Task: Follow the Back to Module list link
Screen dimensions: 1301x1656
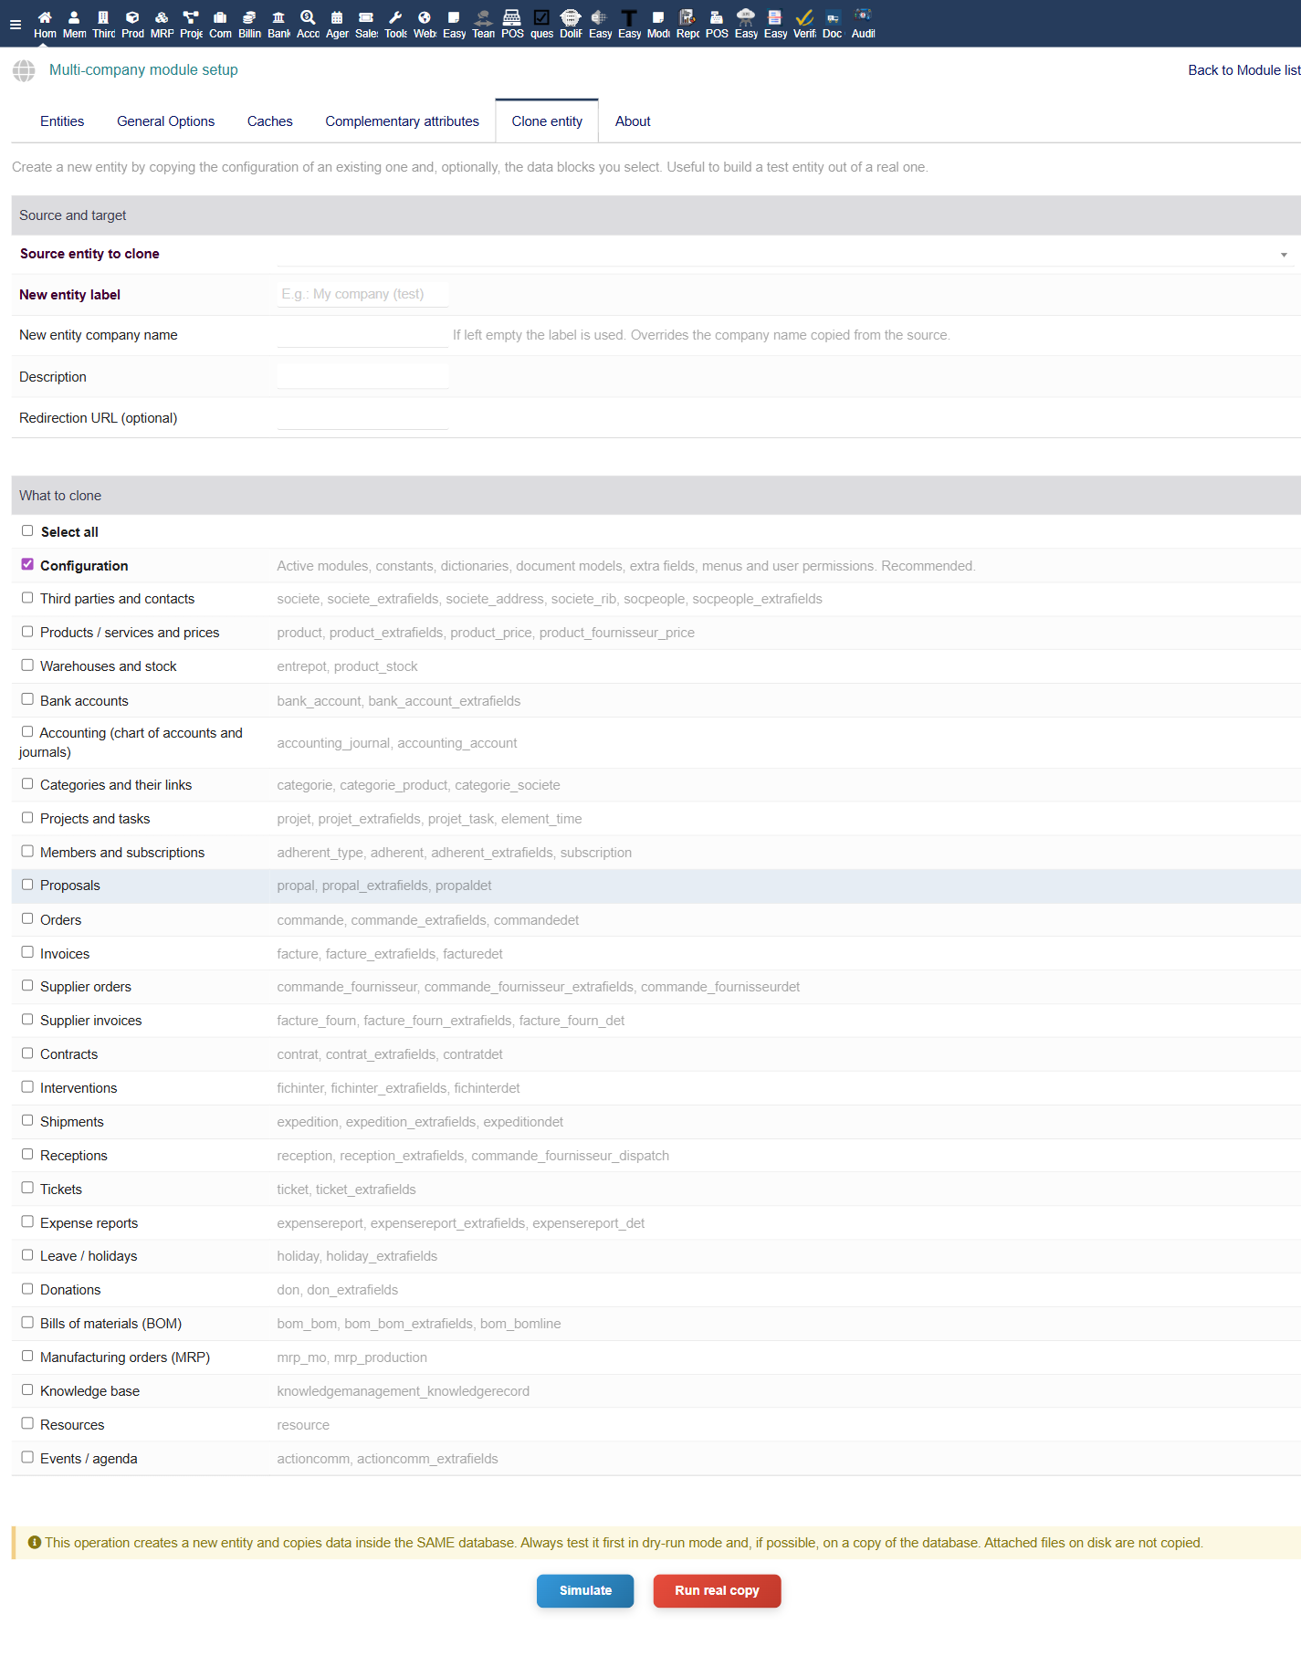Action: pyautogui.click(x=1243, y=70)
